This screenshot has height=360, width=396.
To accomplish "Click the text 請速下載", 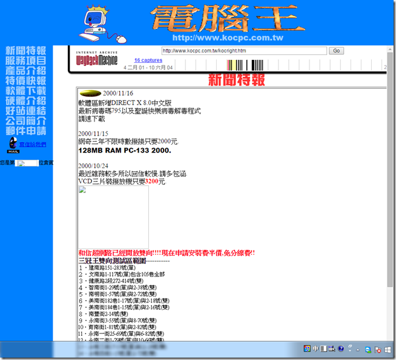I will 91,119.
